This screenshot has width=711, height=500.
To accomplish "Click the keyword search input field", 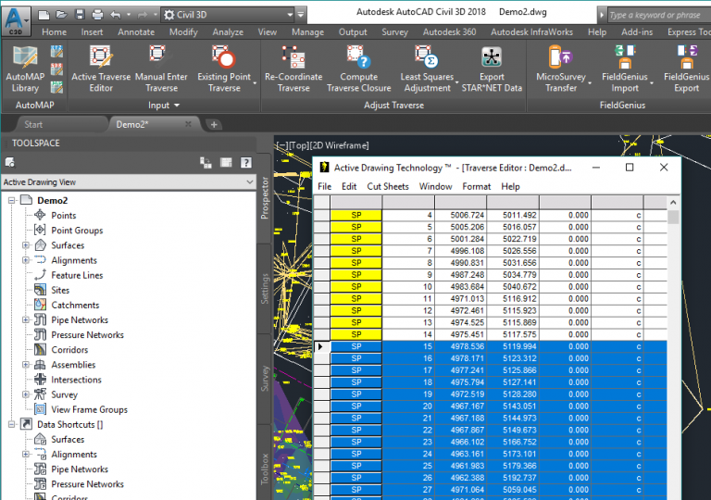I will click(x=655, y=15).
